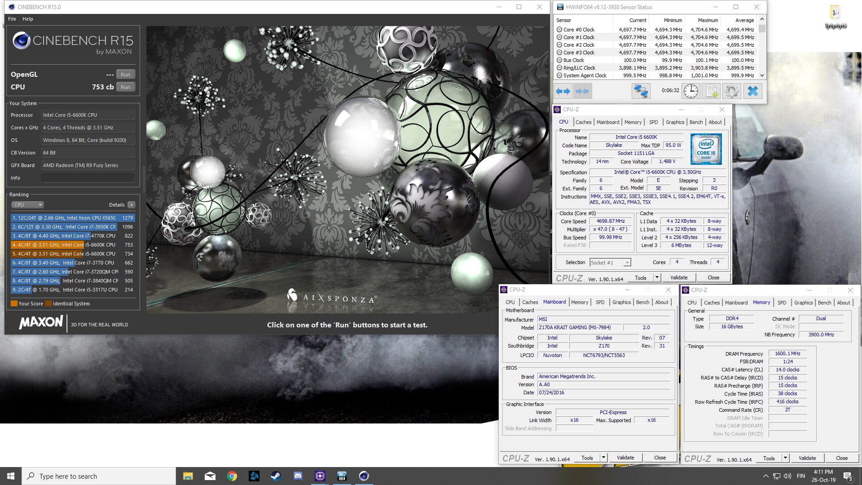The width and height of the screenshot is (862, 485).
Task: Run the OpenGL benchmark
Action: (125, 75)
